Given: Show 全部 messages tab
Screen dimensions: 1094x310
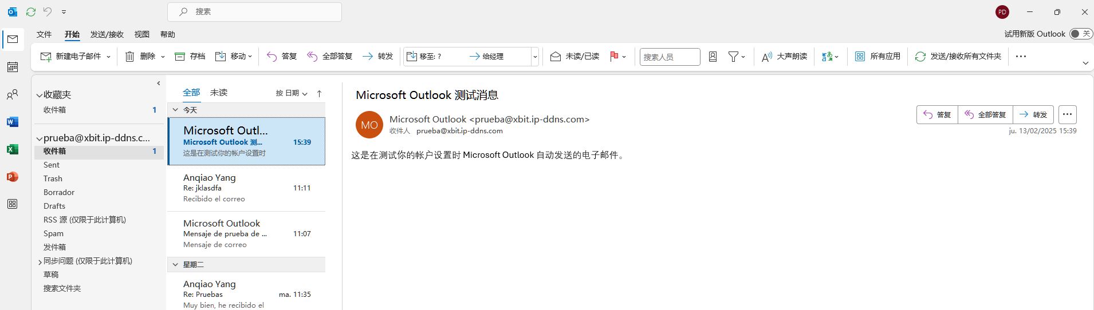Looking at the screenshot, I should point(191,93).
